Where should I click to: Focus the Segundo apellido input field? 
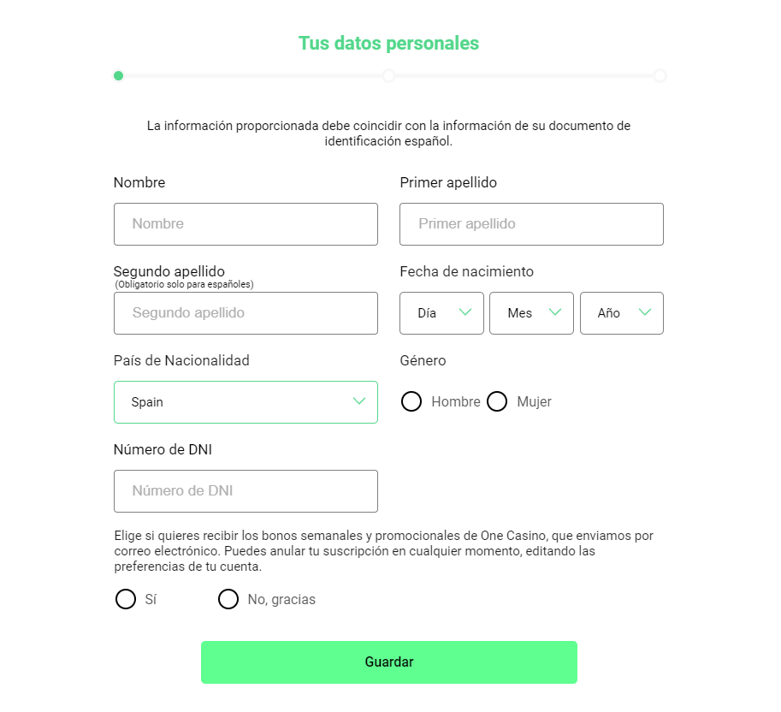[246, 313]
